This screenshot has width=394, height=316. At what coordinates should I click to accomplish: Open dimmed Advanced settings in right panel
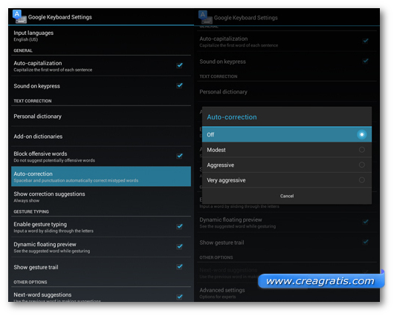click(287, 293)
